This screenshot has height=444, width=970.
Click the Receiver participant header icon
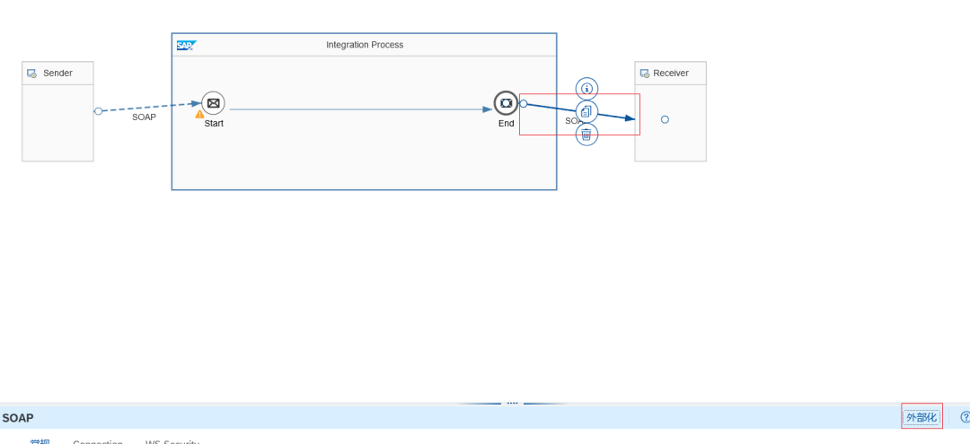tap(645, 74)
